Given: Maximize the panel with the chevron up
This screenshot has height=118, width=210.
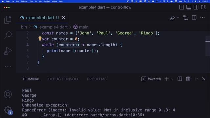Looking at the screenshot, I should 197,79.
